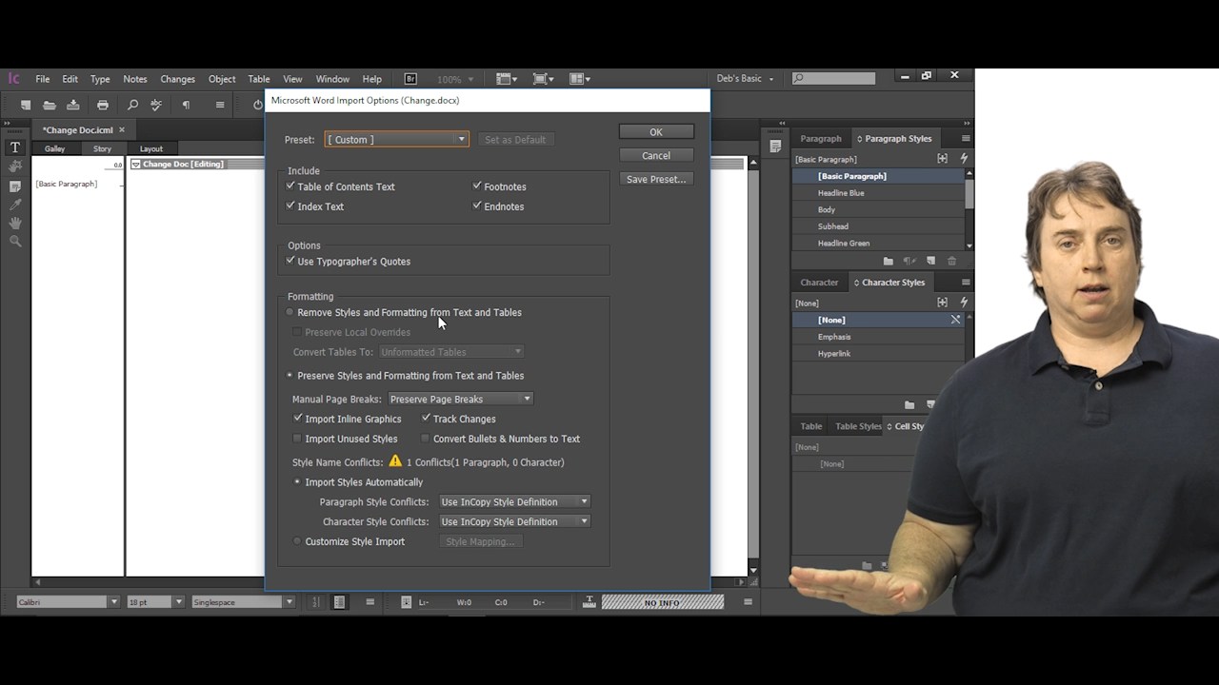The image size is (1219, 685).
Task: Uncheck Index Text checkbox
Action: [x=290, y=205]
